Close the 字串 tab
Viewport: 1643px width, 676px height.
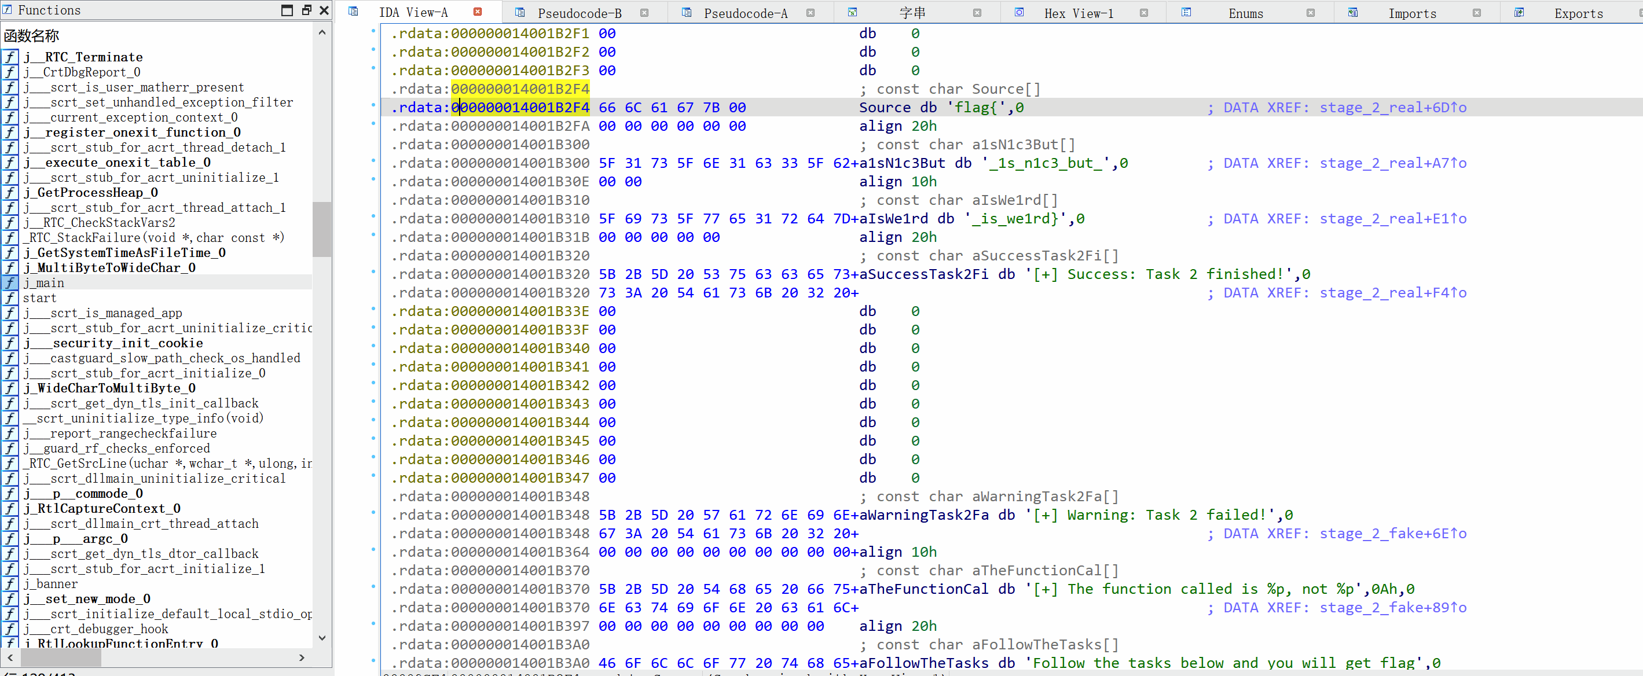[977, 13]
